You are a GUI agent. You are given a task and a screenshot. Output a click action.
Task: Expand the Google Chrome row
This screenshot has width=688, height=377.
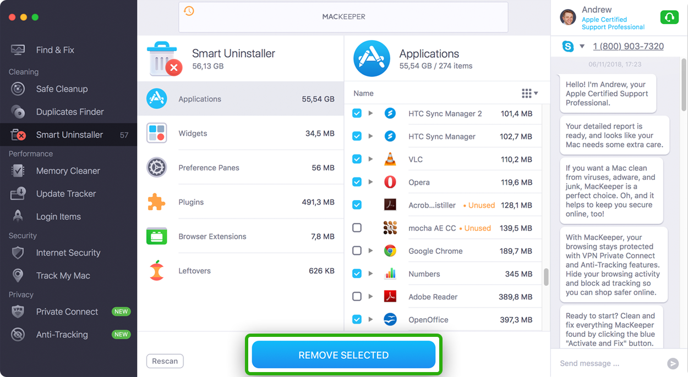370,251
